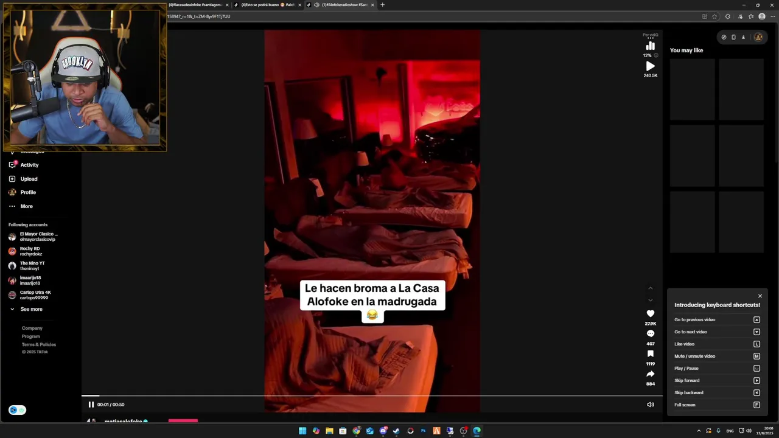The width and height of the screenshot is (779, 438).
Task: Click the Go to previous video key icon
Action: [756, 320]
